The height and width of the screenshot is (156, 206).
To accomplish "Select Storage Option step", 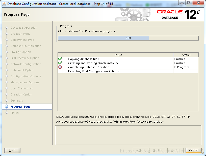I will (21, 52).
